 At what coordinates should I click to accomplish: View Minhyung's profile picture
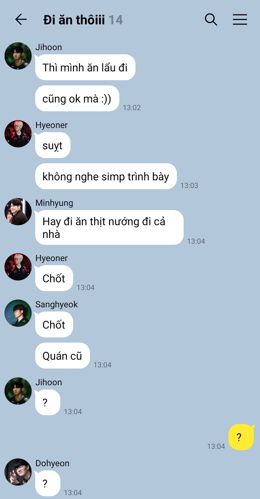click(x=18, y=212)
